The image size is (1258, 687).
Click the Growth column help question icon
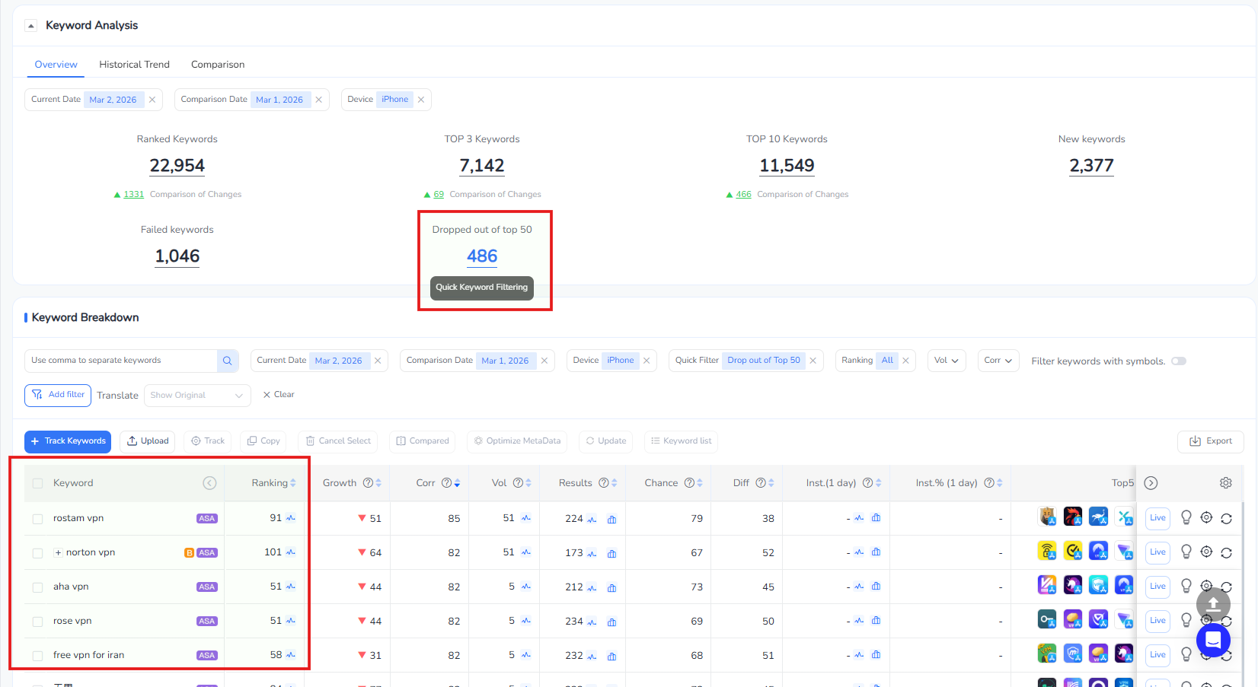(368, 483)
